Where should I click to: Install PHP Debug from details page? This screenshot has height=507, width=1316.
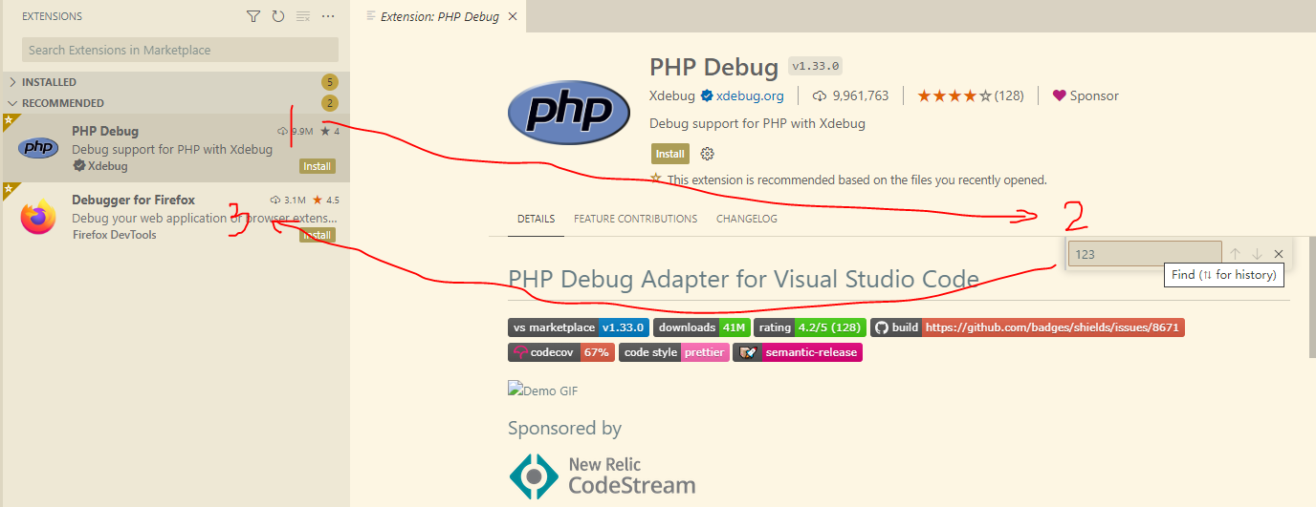pos(670,154)
